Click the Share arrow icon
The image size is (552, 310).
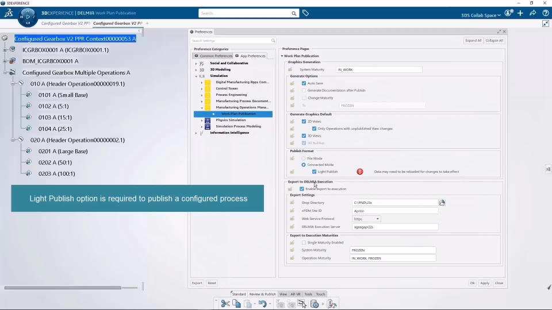tap(533, 13)
